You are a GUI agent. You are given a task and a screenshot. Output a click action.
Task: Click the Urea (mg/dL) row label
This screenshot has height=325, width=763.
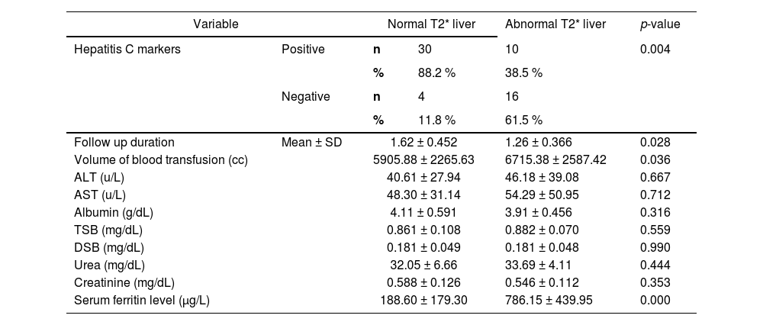coord(109,265)
